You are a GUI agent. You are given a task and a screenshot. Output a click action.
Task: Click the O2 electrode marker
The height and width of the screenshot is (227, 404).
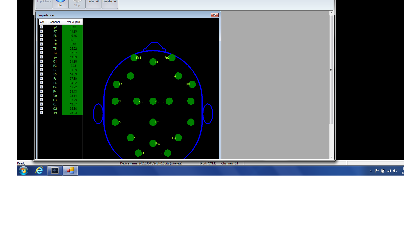168,153
